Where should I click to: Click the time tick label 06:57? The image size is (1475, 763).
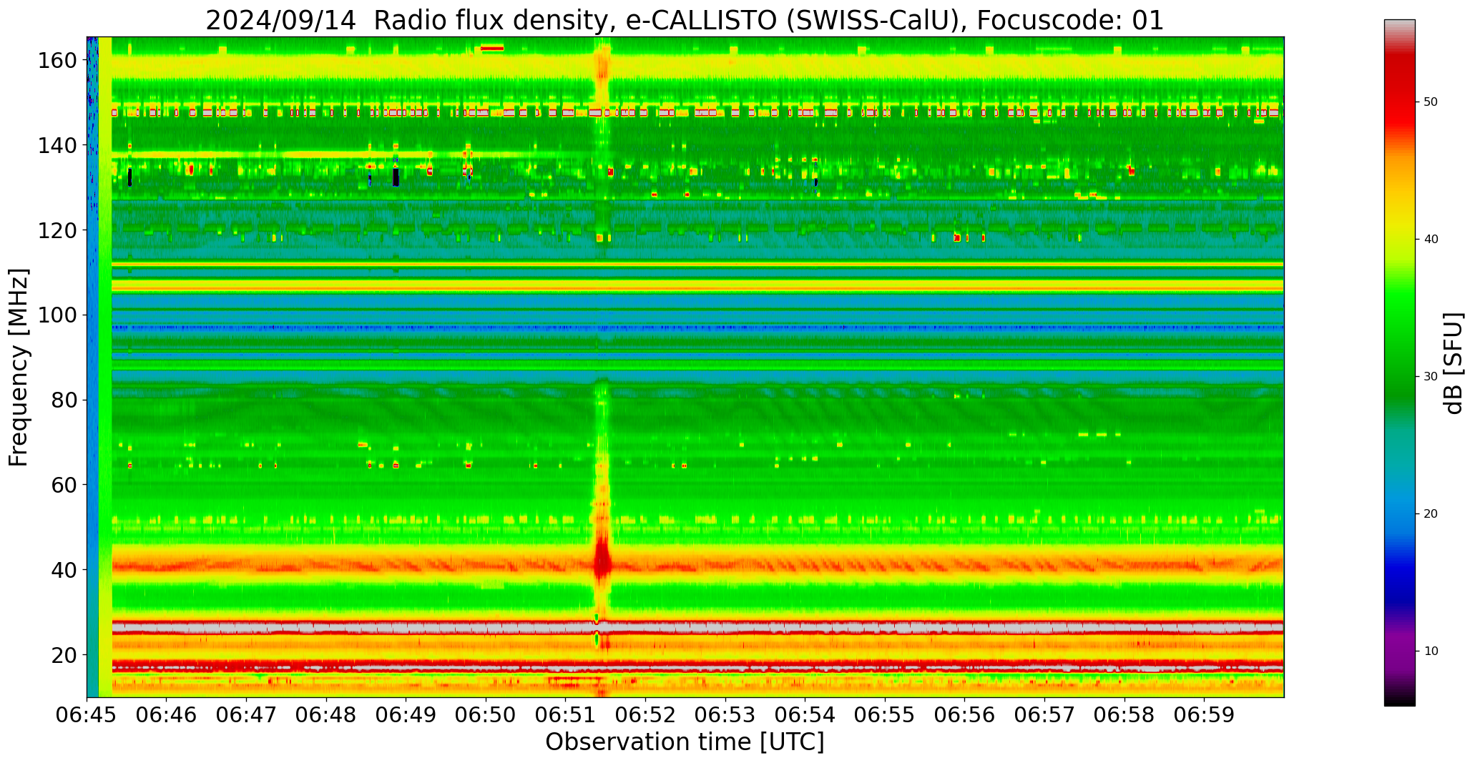tap(1044, 715)
